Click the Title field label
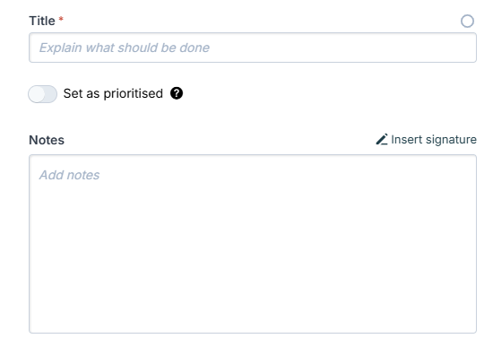Image resolution: width=493 pixels, height=356 pixels. pyautogui.click(x=42, y=21)
